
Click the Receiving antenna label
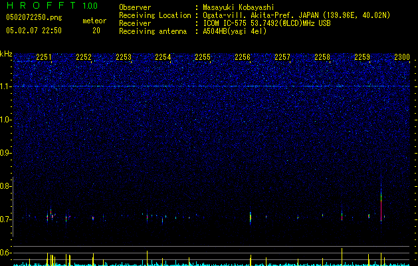(153, 31)
